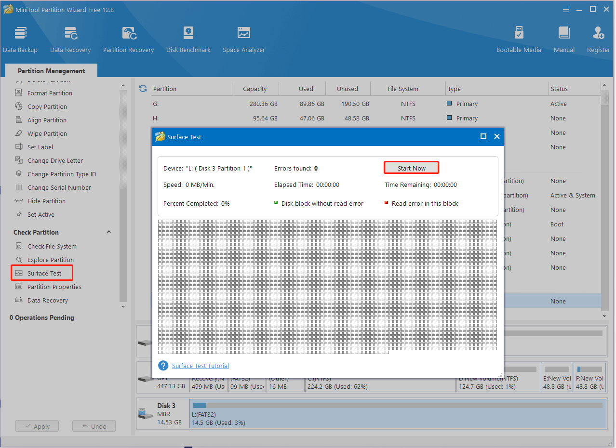Open the Surface Test Tutorial link
This screenshot has width=616, height=448.
pyautogui.click(x=201, y=366)
